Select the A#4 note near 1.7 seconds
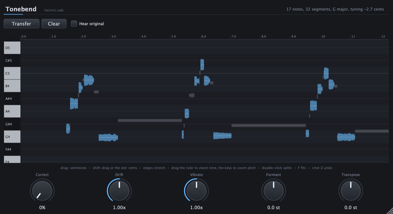Screen dimensions: 393x214 74,104
